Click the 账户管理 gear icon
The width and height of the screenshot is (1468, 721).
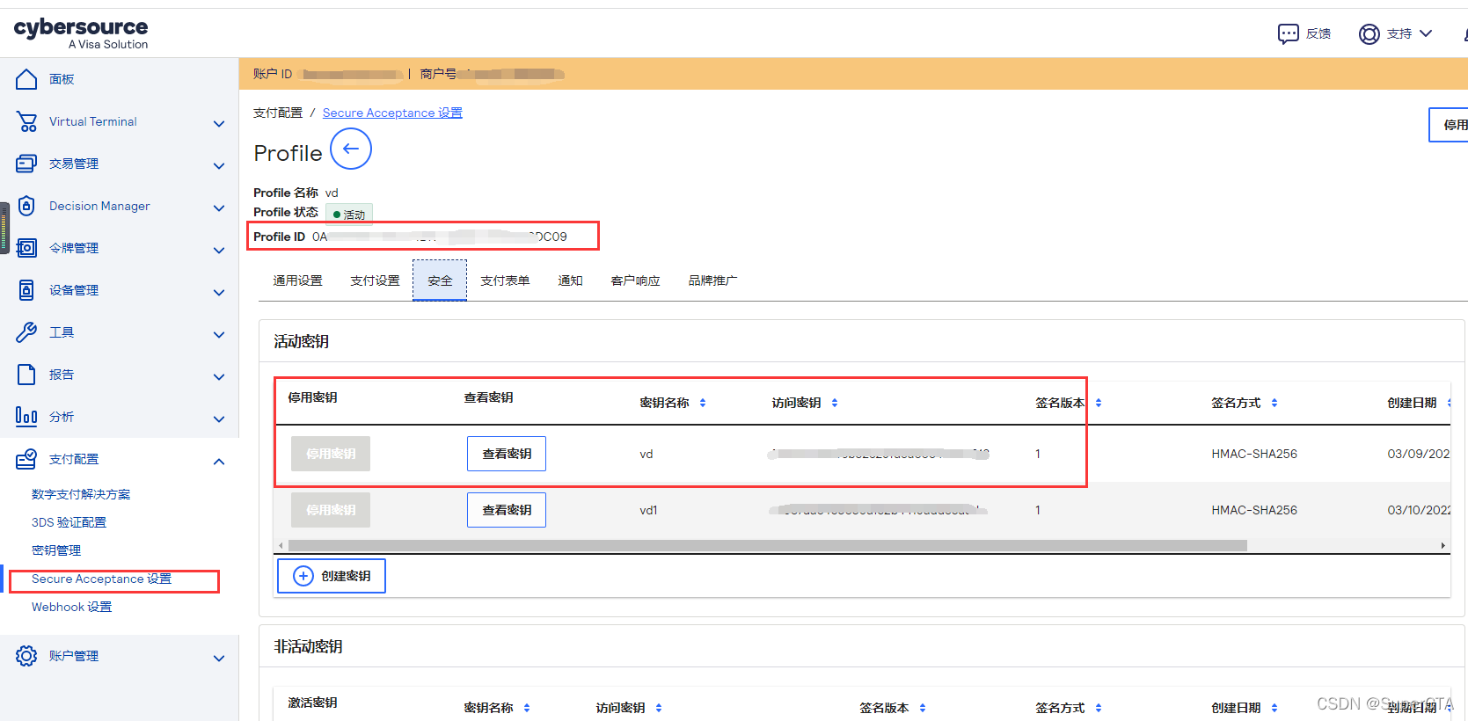click(x=26, y=656)
